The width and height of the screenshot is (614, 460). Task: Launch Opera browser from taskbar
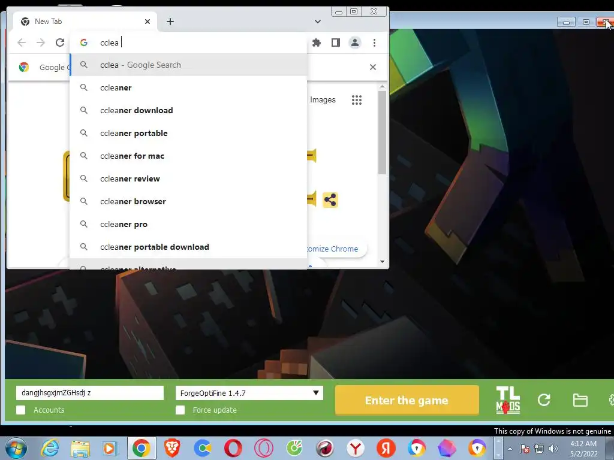tap(233, 448)
